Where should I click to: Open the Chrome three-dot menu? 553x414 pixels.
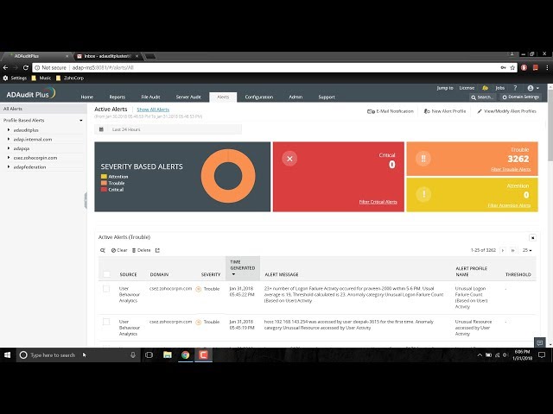(547, 67)
